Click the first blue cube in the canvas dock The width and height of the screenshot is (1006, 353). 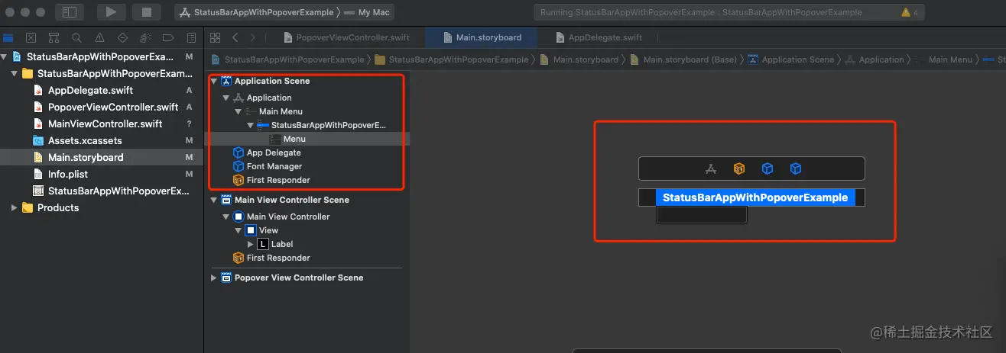pos(767,168)
